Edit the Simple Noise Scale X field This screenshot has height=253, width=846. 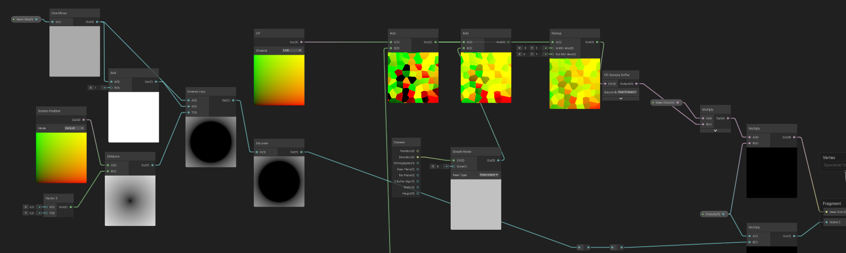click(439, 166)
